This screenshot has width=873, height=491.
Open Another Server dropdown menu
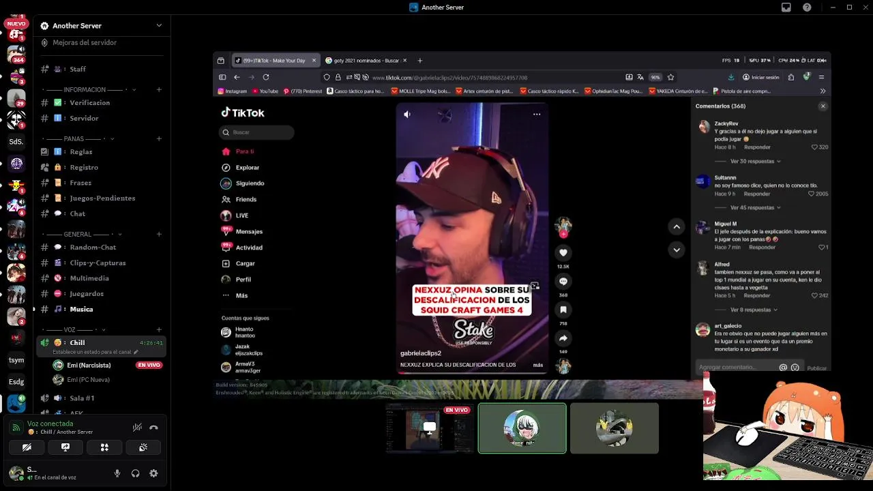[159, 26]
